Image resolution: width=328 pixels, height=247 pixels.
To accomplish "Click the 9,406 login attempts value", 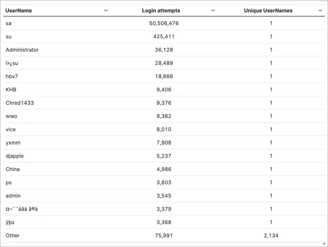I will [x=164, y=89].
